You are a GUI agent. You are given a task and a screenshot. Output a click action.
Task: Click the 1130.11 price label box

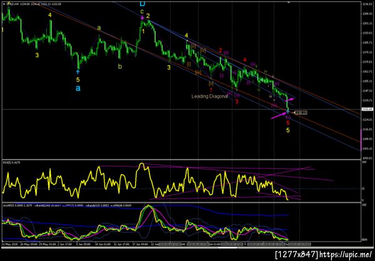(x=301, y=113)
